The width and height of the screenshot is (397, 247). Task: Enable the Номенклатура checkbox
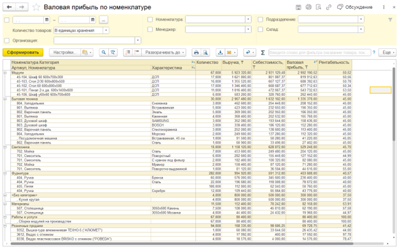[150, 20]
